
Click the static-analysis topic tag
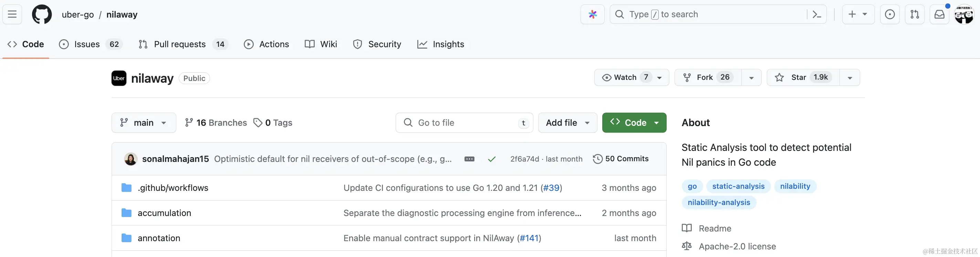click(738, 186)
